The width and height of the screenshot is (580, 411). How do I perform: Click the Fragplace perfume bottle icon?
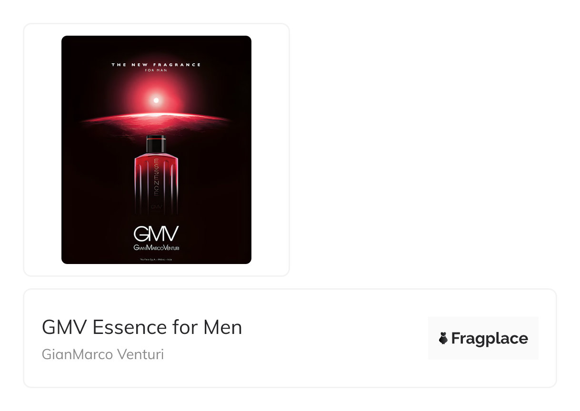coord(443,338)
